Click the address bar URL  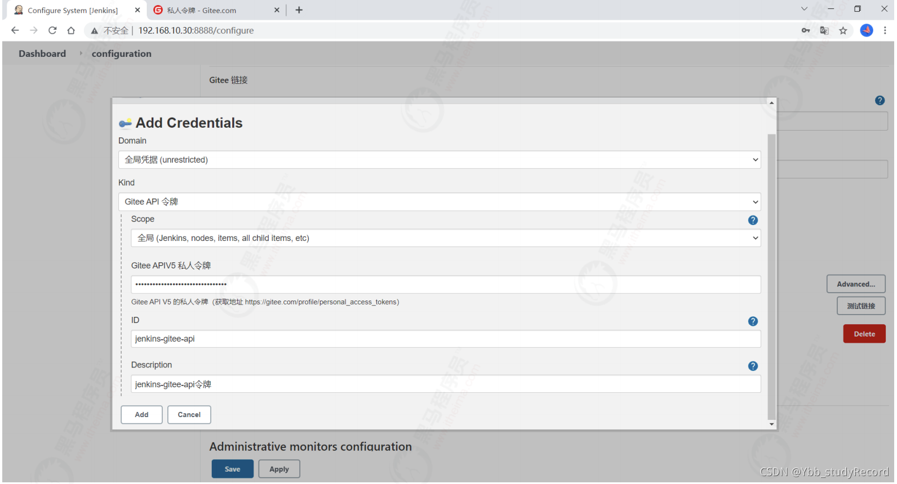(x=196, y=30)
